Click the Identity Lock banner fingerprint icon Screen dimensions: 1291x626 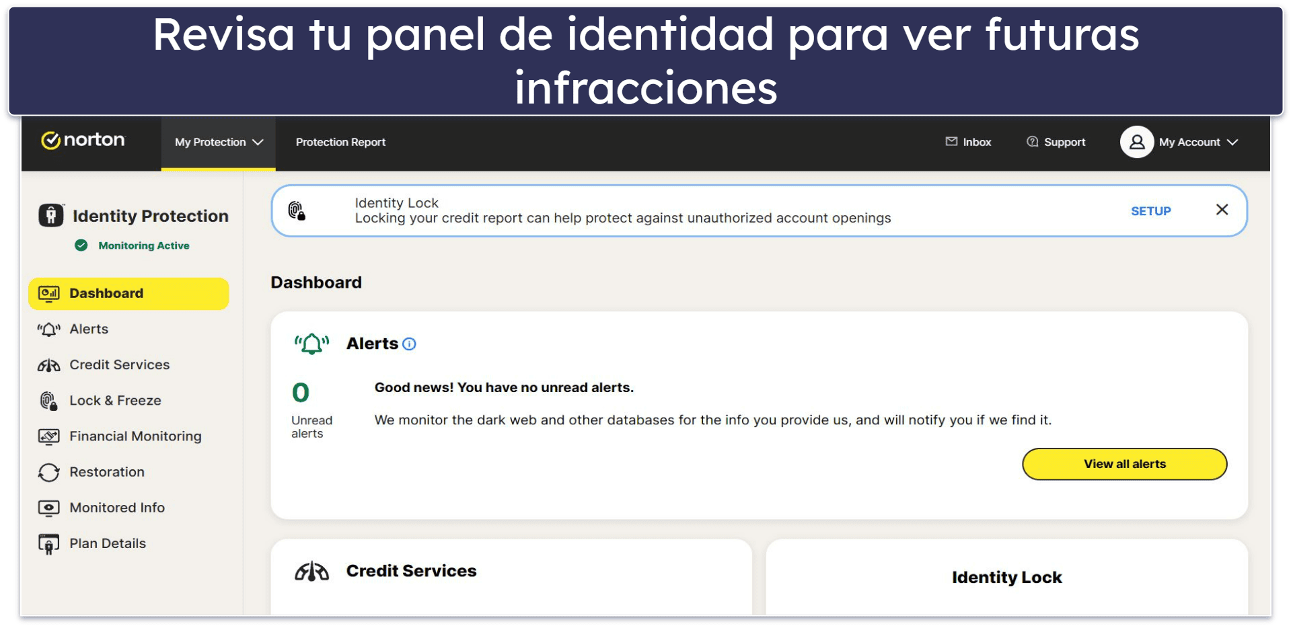(297, 210)
